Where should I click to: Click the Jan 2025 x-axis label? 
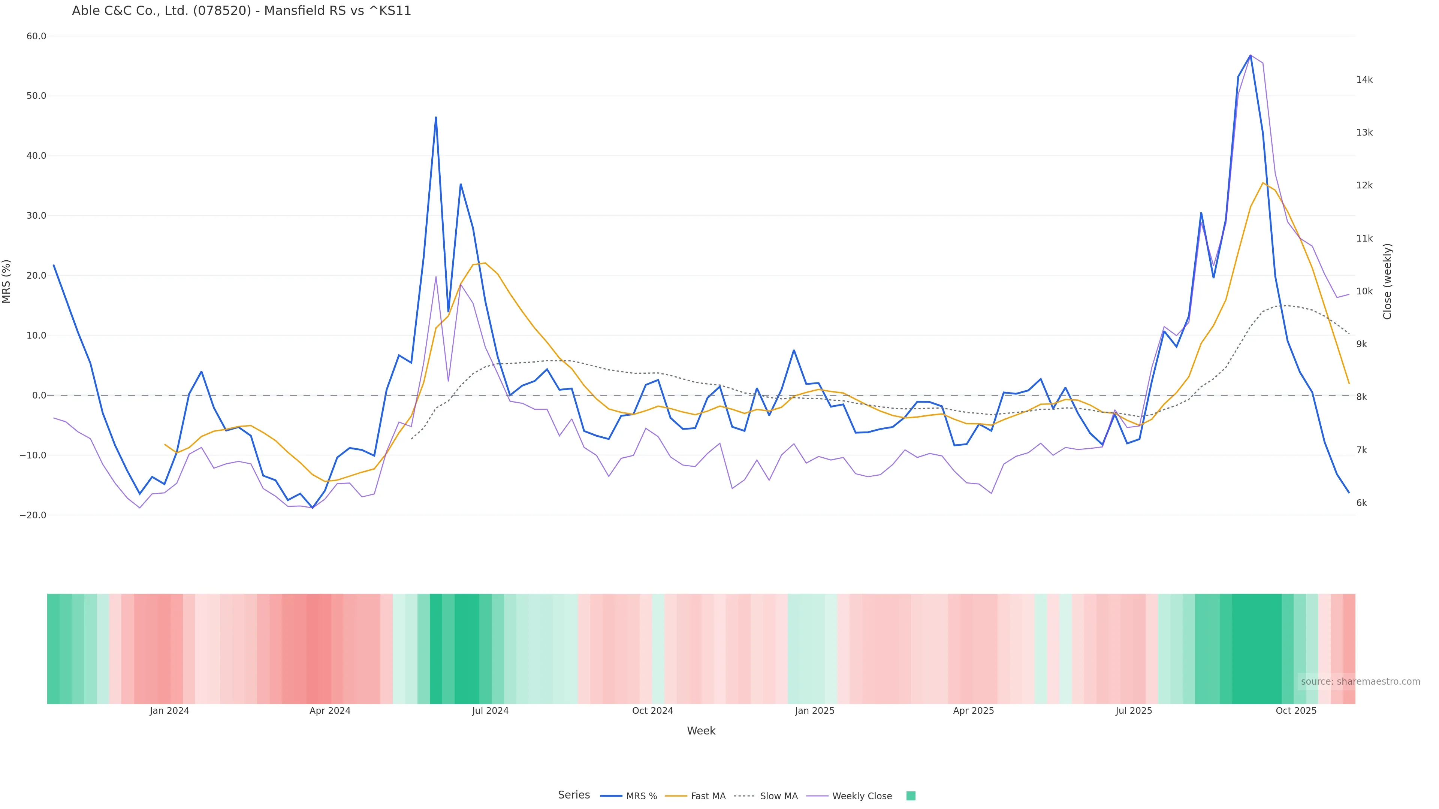pos(814,711)
